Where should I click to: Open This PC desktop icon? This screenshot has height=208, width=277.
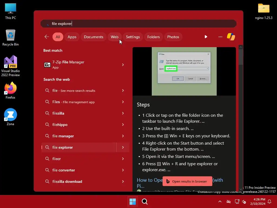coord(11,11)
